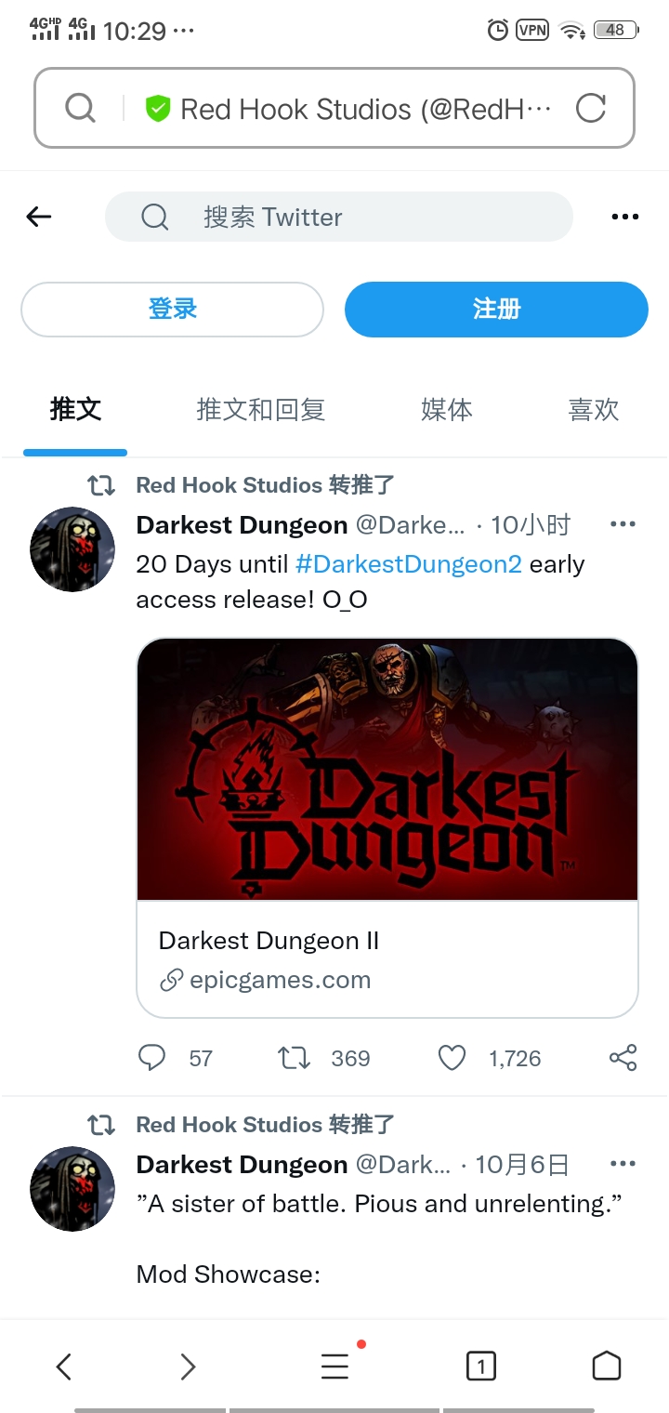Open the 喜欢 tab
Image resolution: width=669 pixels, height=1413 pixels.
point(594,409)
